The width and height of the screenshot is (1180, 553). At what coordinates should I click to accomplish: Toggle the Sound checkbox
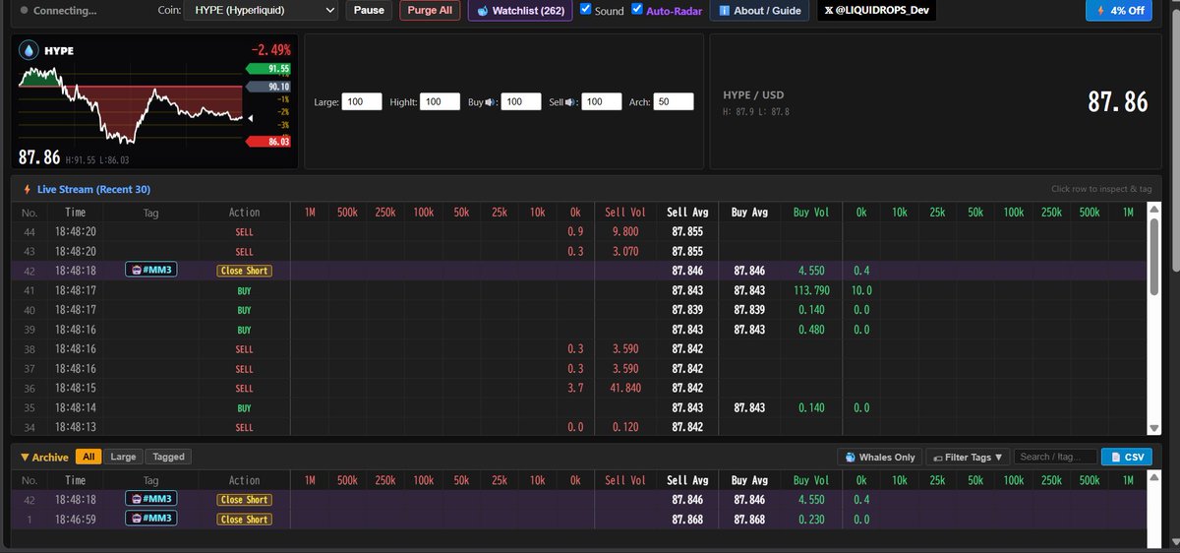(586, 9)
